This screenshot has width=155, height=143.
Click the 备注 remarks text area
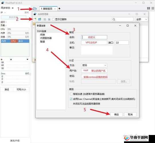pos(97,50)
